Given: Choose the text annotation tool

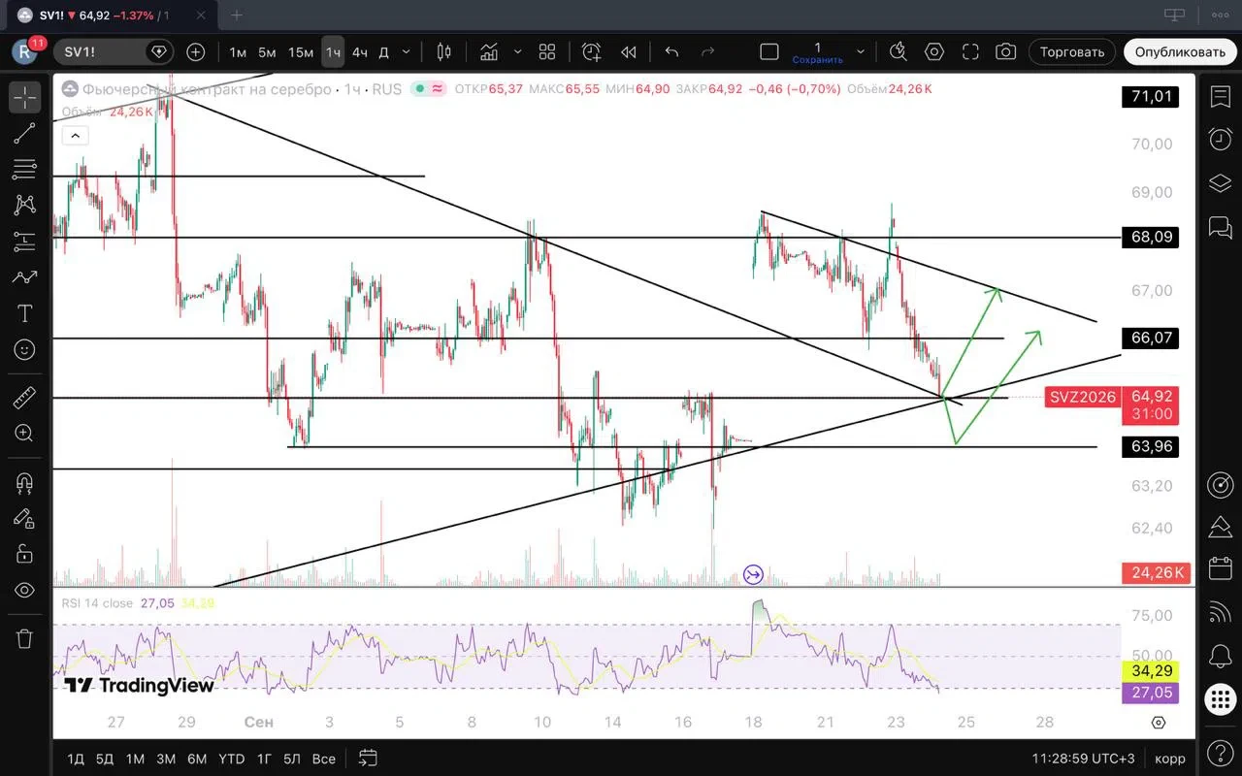Looking at the screenshot, I should pyautogui.click(x=24, y=313).
